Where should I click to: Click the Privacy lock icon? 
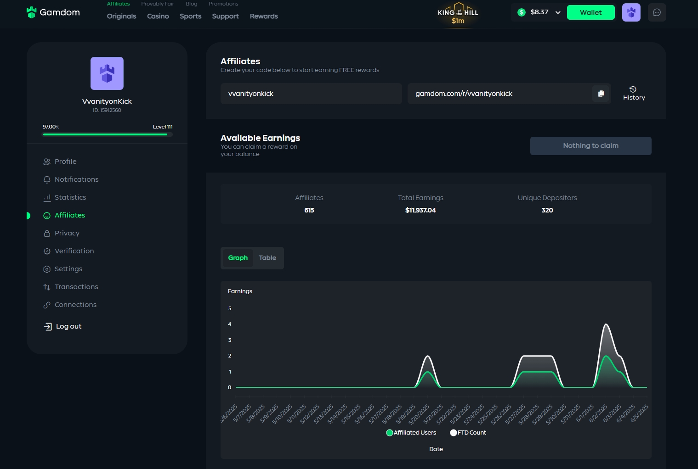(47, 234)
